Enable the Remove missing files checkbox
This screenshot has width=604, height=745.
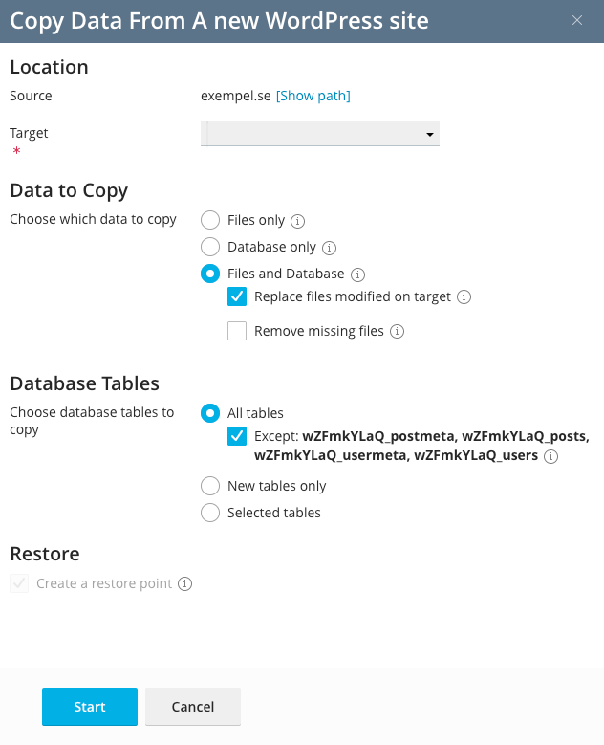(237, 331)
